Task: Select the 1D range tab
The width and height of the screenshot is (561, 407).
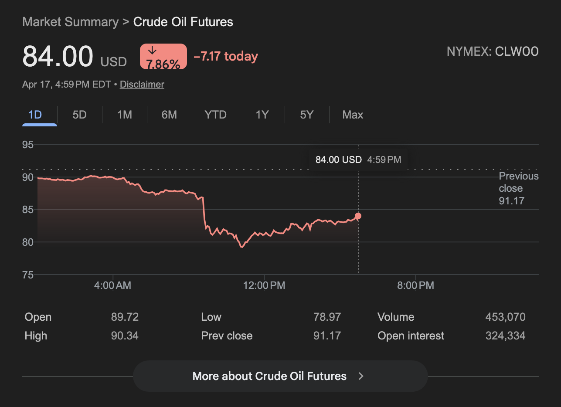Action: (35, 115)
